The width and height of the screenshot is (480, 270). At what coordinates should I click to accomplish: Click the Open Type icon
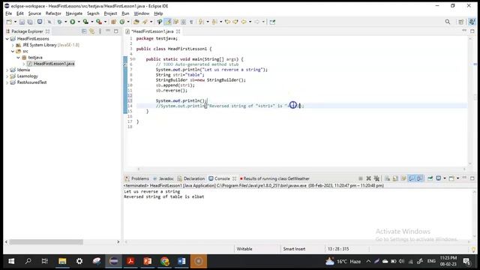pos(136,22)
